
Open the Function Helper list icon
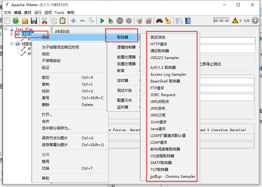(179, 21)
